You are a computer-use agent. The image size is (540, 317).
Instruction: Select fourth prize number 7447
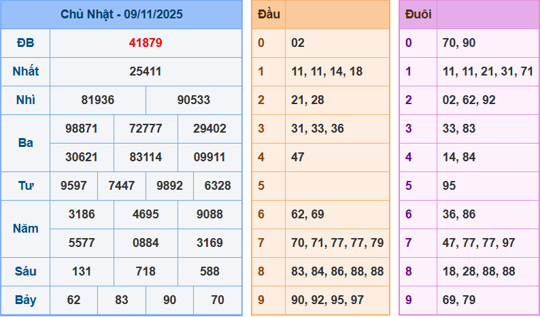pos(122,186)
